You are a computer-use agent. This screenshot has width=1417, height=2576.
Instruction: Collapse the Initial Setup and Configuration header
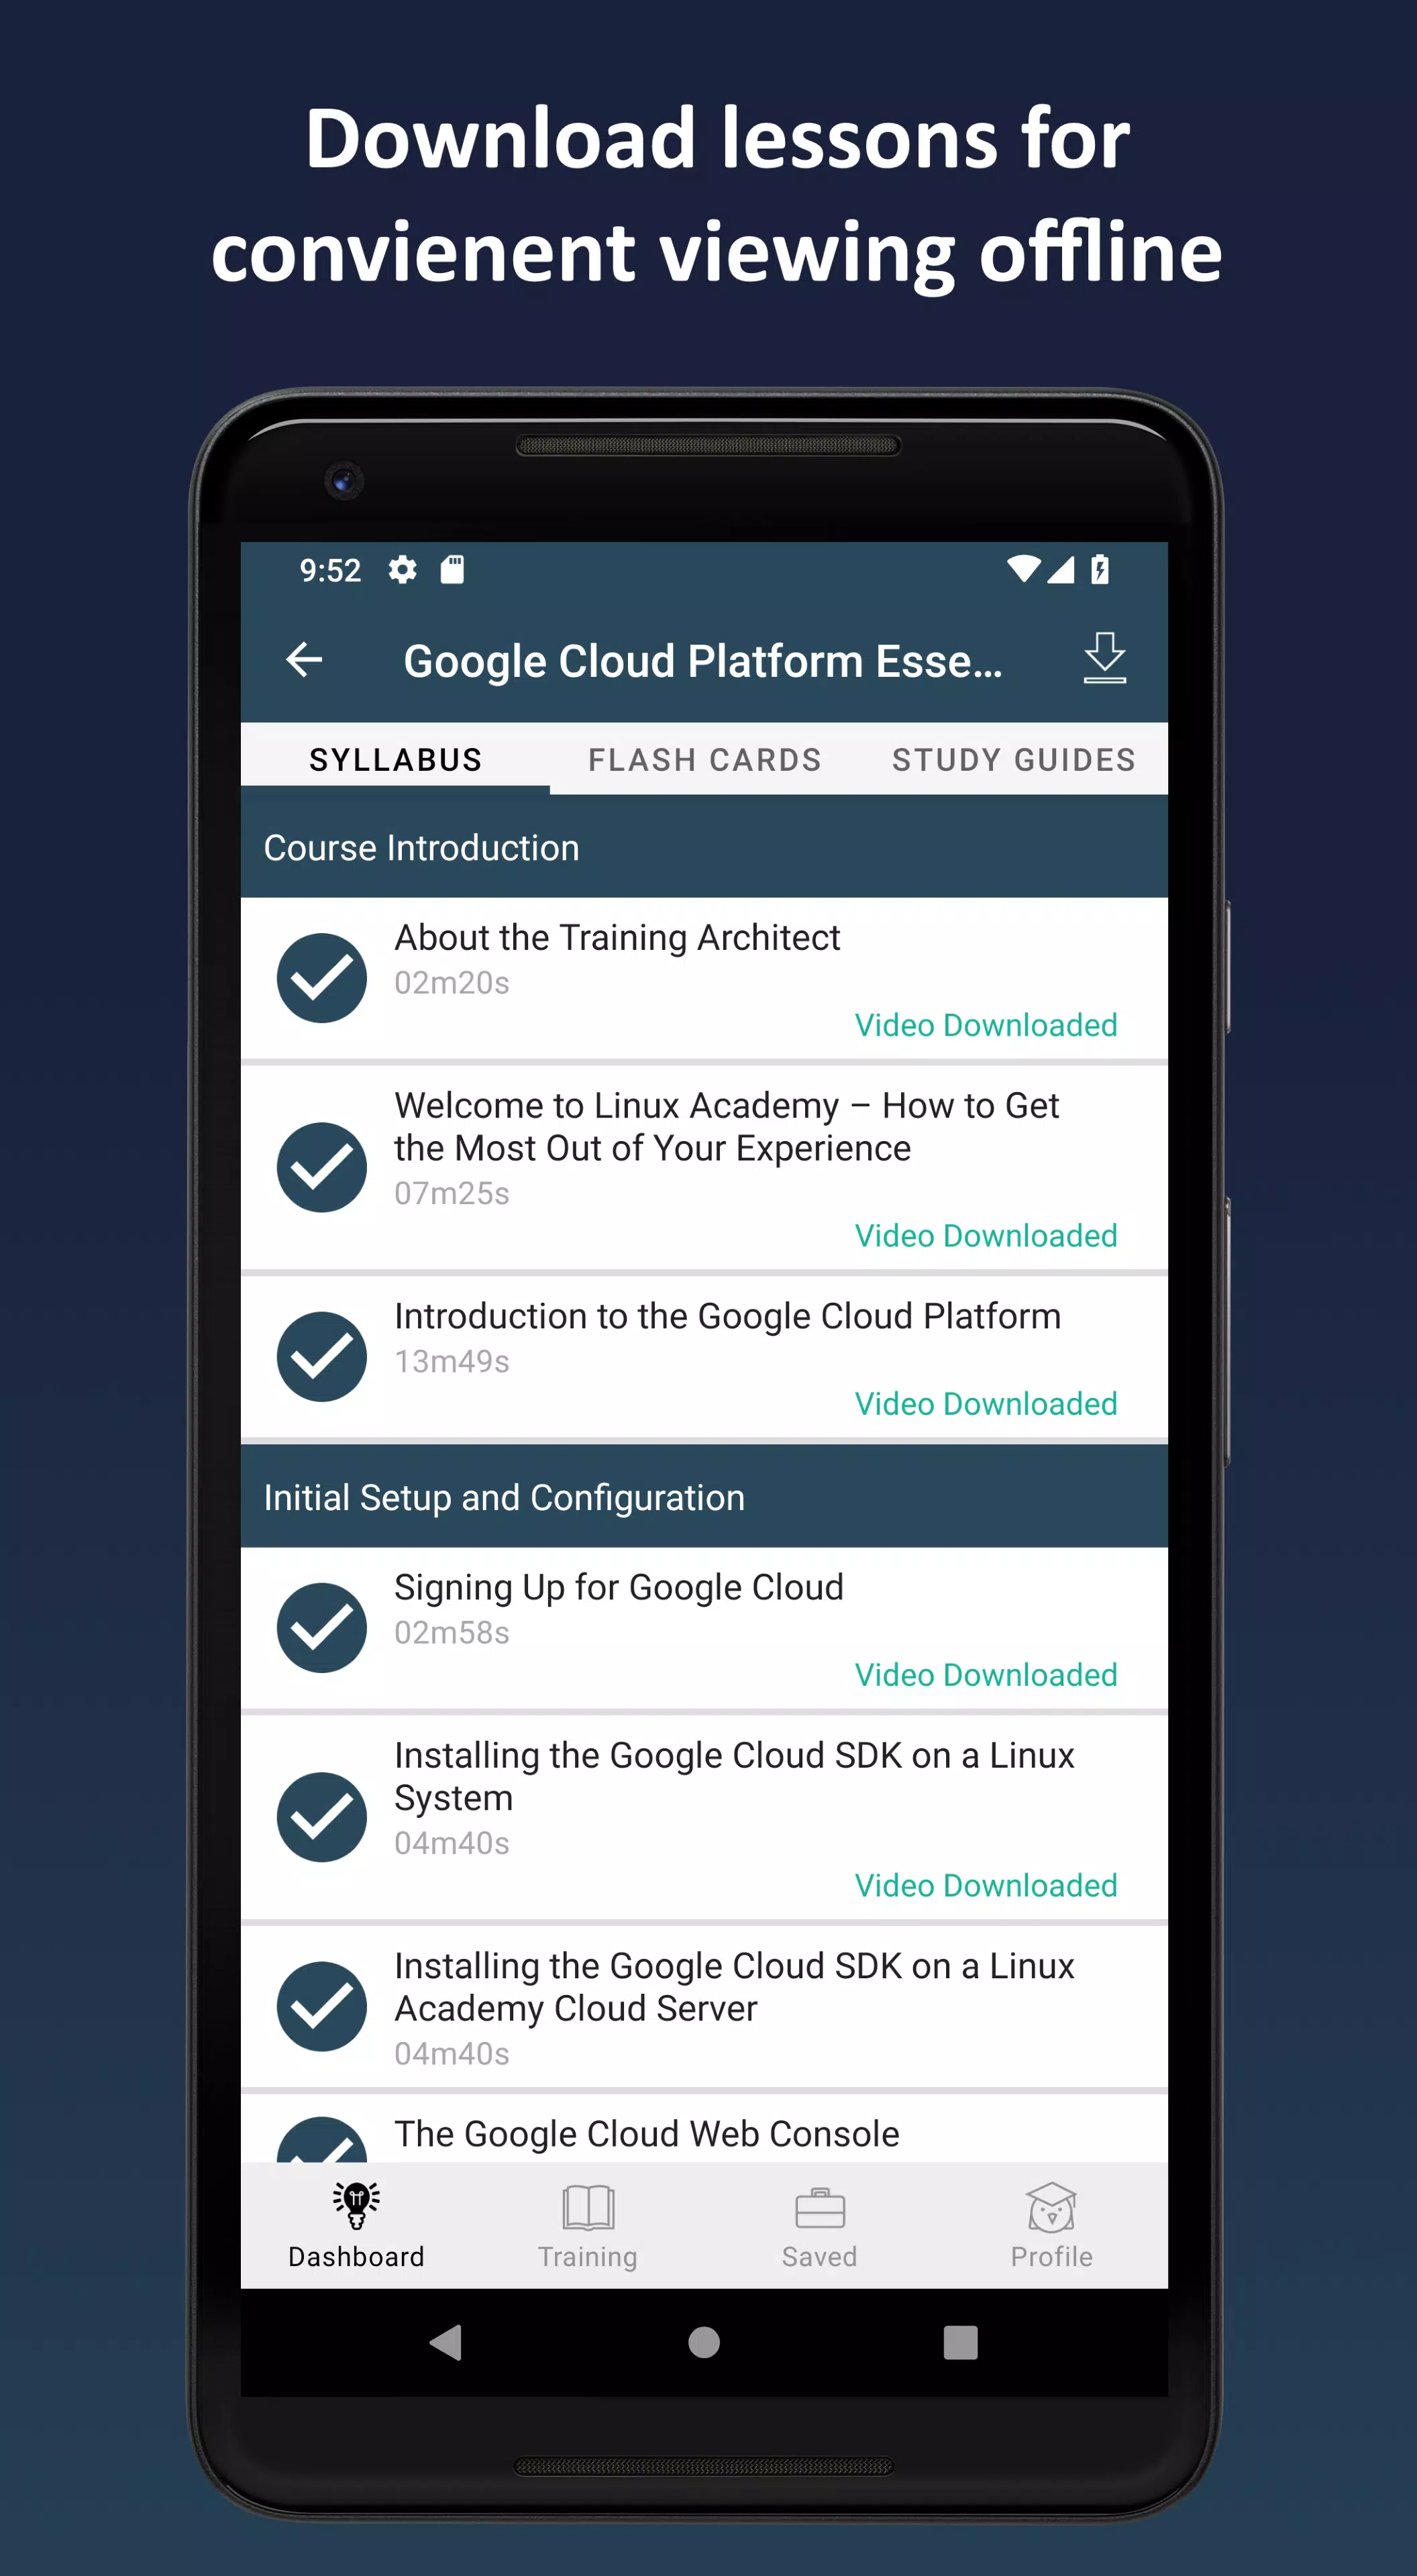[704, 1497]
